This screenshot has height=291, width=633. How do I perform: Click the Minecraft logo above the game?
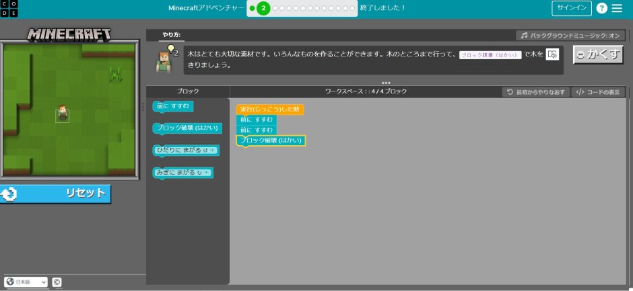click(x=69, y=34)
